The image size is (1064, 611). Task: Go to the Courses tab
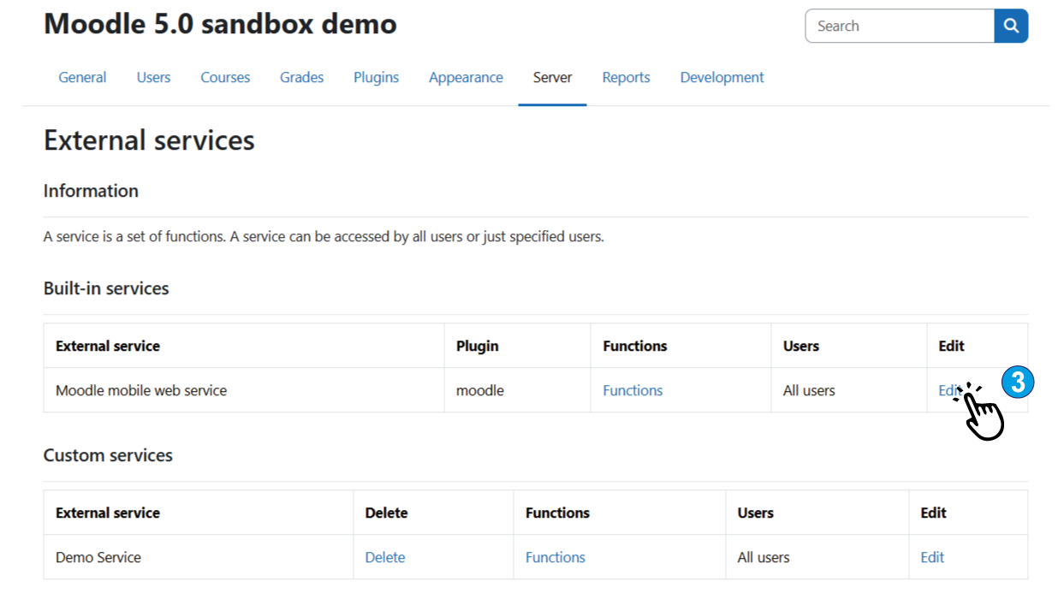pos(225,78)
